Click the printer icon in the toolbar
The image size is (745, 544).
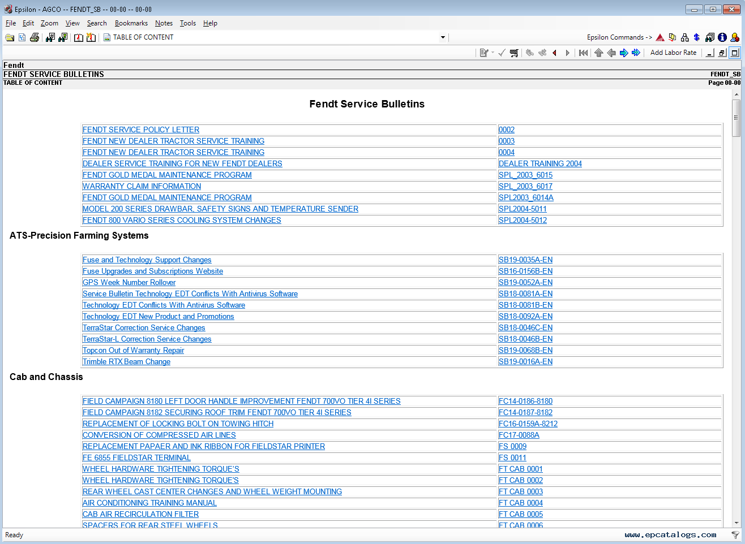(x=35, y=37)
